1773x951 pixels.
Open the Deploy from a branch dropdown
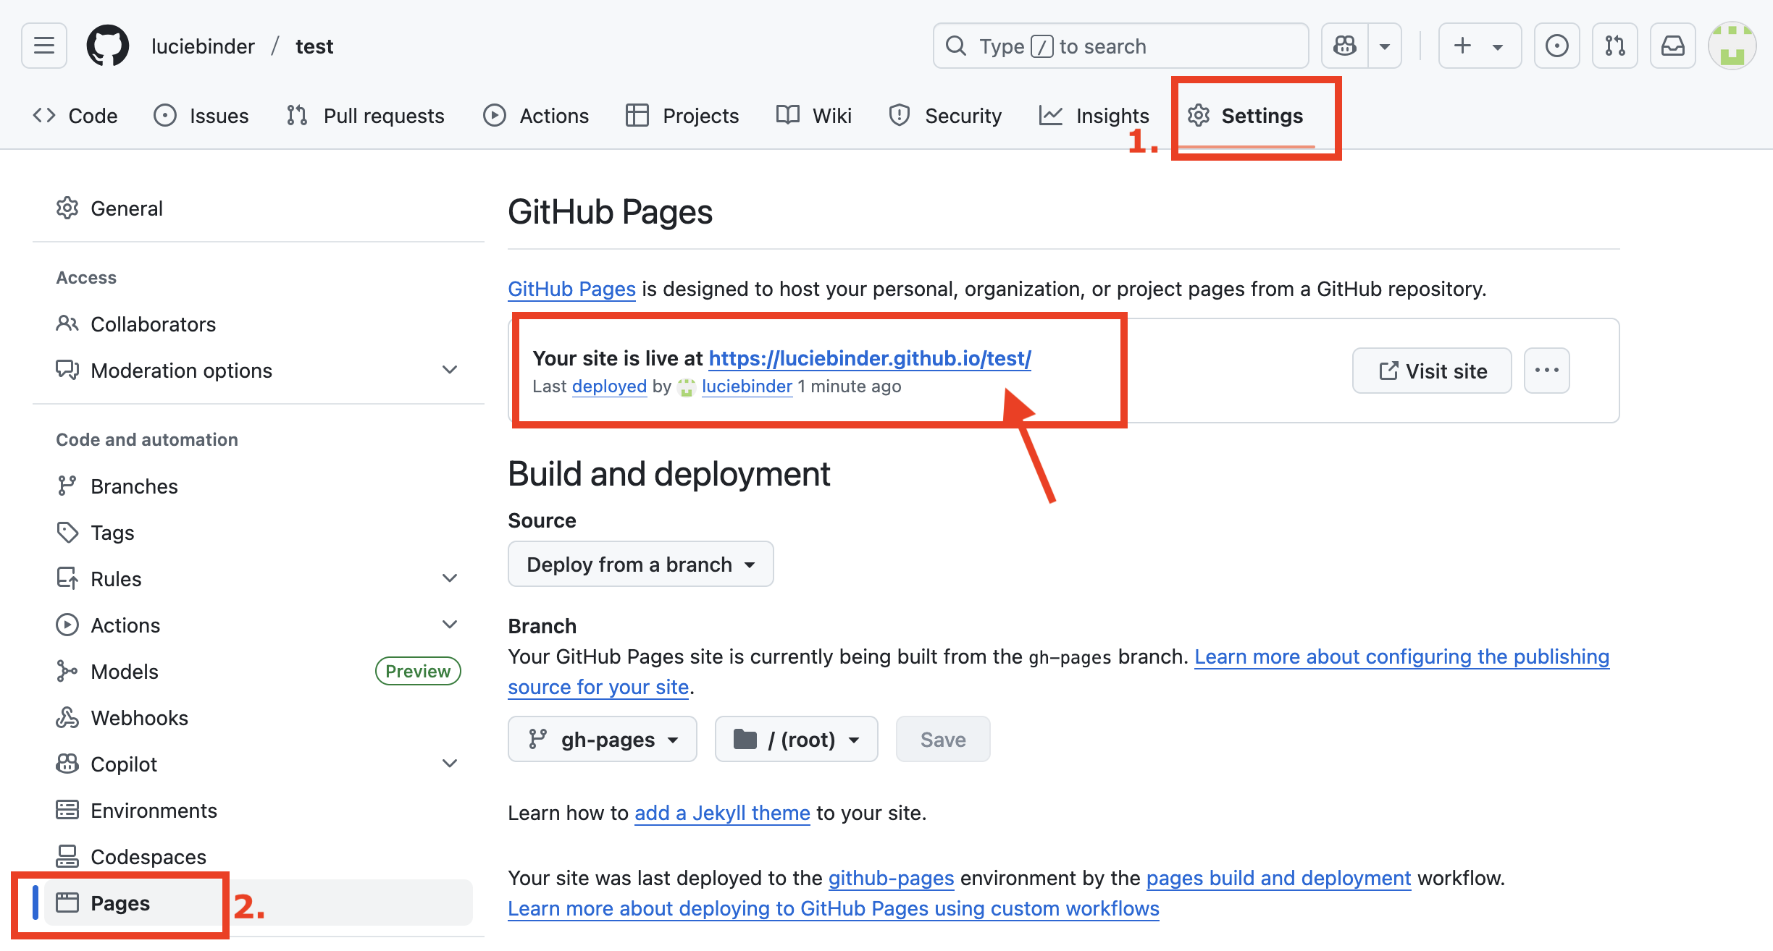(x=640, y=564)
